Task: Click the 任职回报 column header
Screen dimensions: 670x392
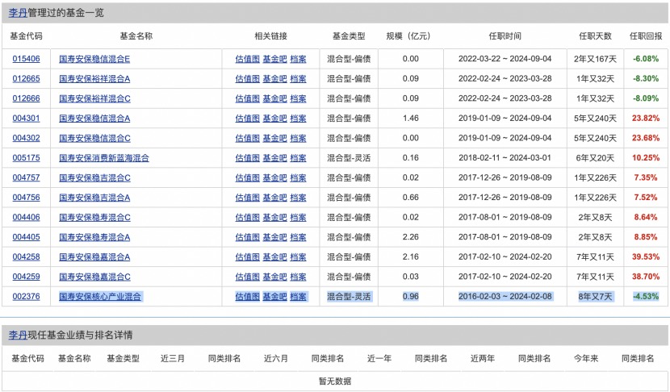Action: (x=645, y=36)
